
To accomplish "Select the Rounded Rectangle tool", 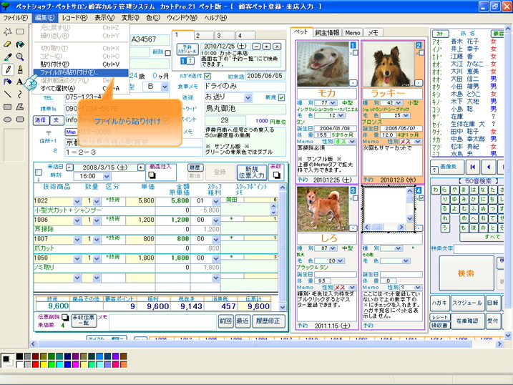I will click(x=20, y=120).
